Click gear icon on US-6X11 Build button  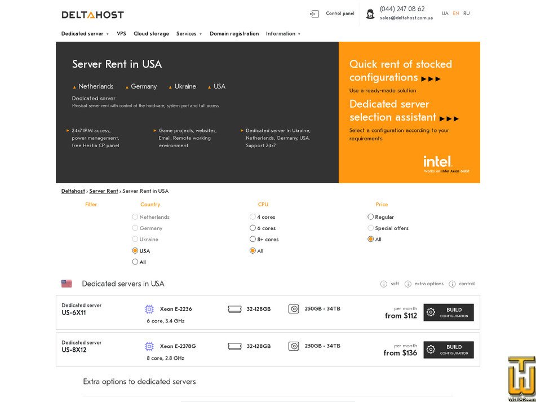click(431, 312)
